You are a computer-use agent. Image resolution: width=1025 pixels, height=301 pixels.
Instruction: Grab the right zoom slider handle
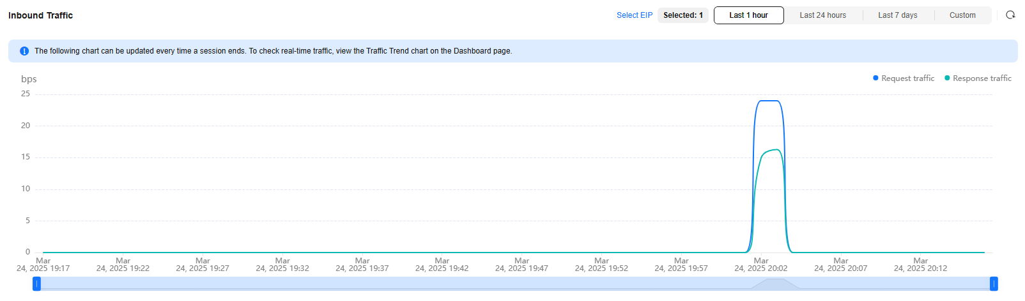tap(994, 284)
